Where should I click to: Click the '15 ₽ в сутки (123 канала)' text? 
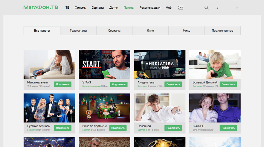39,86
